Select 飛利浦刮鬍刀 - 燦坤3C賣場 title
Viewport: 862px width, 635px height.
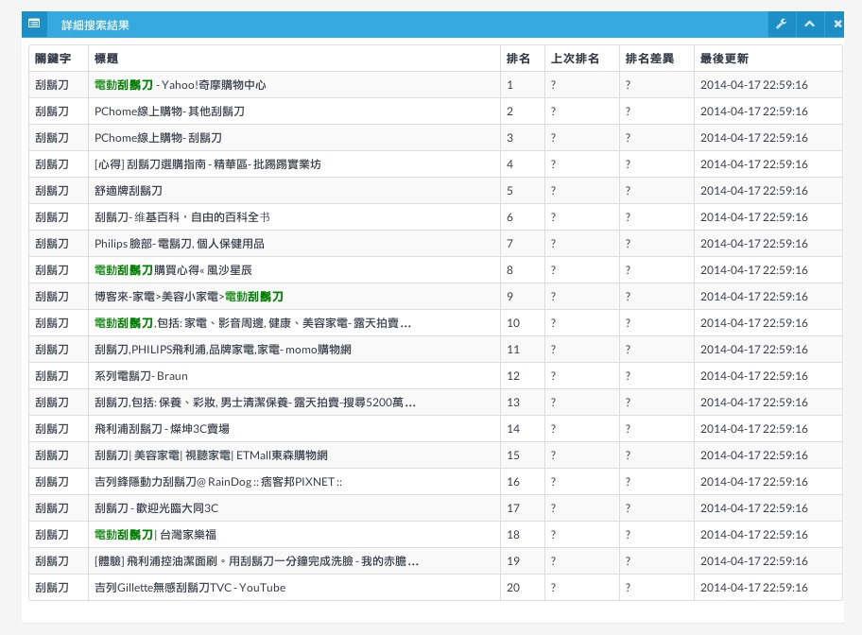click(163, 428)
